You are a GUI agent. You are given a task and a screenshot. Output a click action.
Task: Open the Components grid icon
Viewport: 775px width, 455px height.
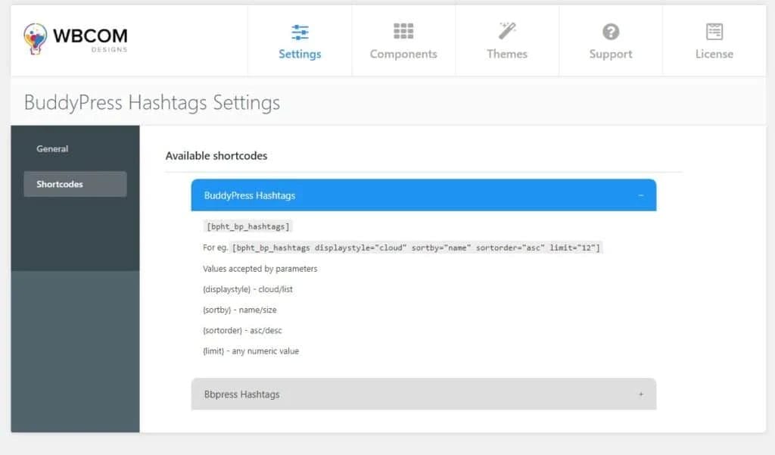[x=403, y=32]
